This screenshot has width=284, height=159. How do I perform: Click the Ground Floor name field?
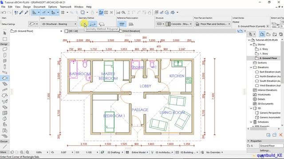271,146
